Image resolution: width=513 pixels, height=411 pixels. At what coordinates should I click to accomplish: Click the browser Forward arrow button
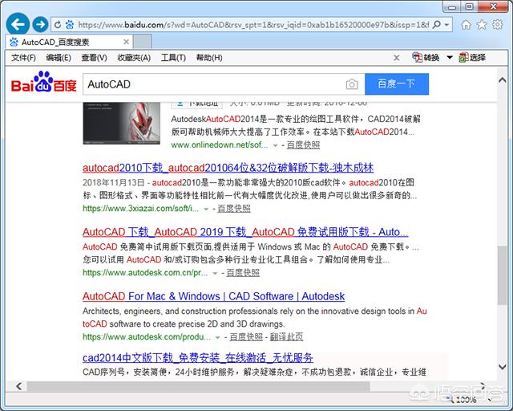point(39,24)
